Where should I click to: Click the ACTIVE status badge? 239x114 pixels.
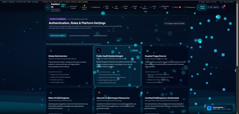tap(134, 51)
